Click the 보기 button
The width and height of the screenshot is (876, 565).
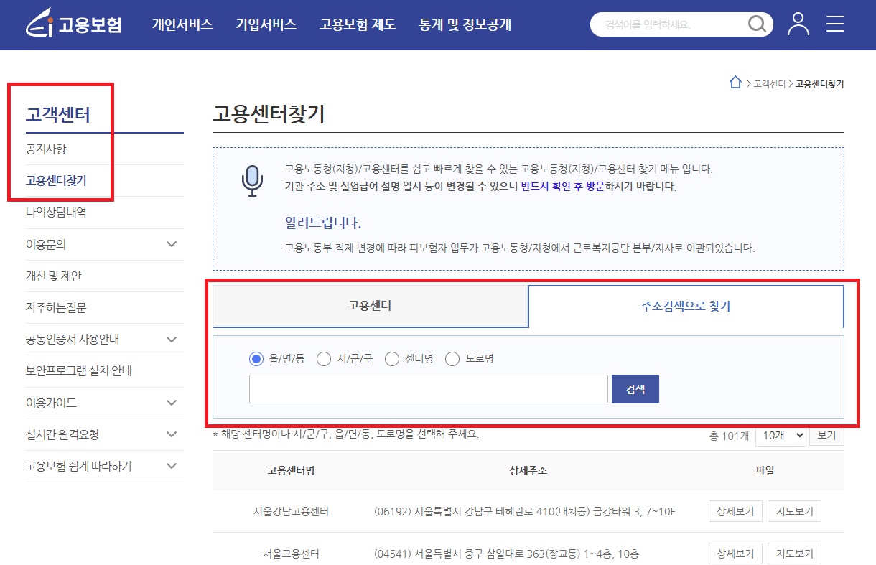(826, 436)
